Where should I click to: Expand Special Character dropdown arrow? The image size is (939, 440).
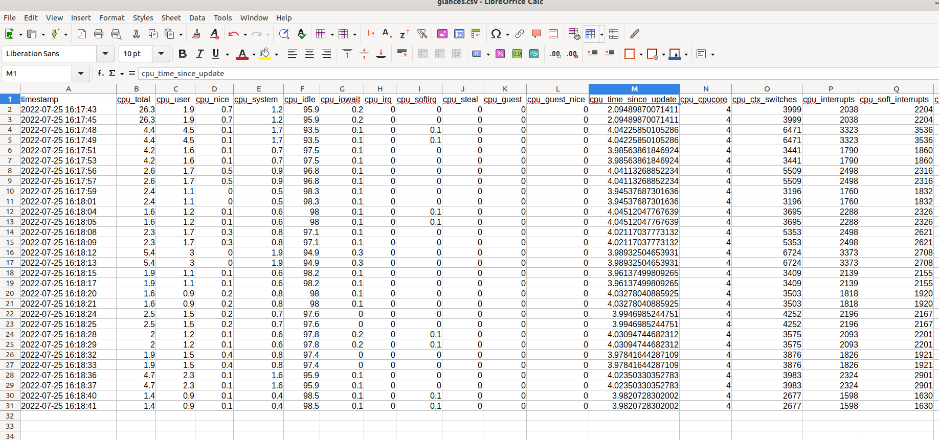pyautogui.click(x=507, y=34)
